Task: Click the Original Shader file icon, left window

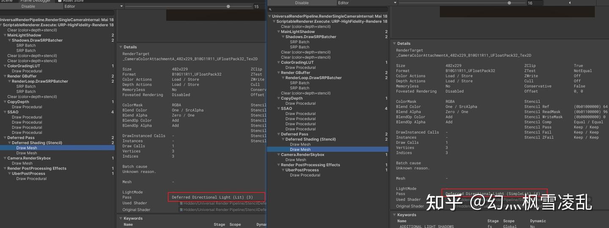Action: [181, 210]
